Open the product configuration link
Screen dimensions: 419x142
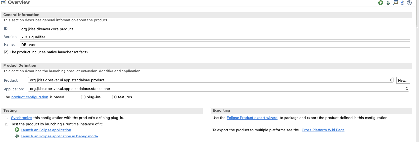pos(30,97)
